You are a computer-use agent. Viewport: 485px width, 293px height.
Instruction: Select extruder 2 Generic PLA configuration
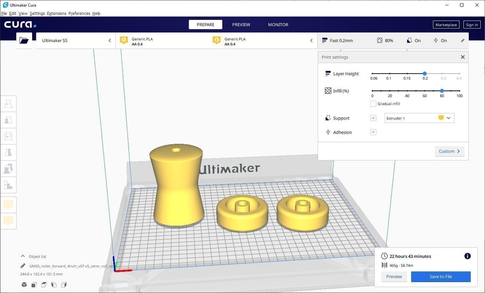tap(229, 41)
